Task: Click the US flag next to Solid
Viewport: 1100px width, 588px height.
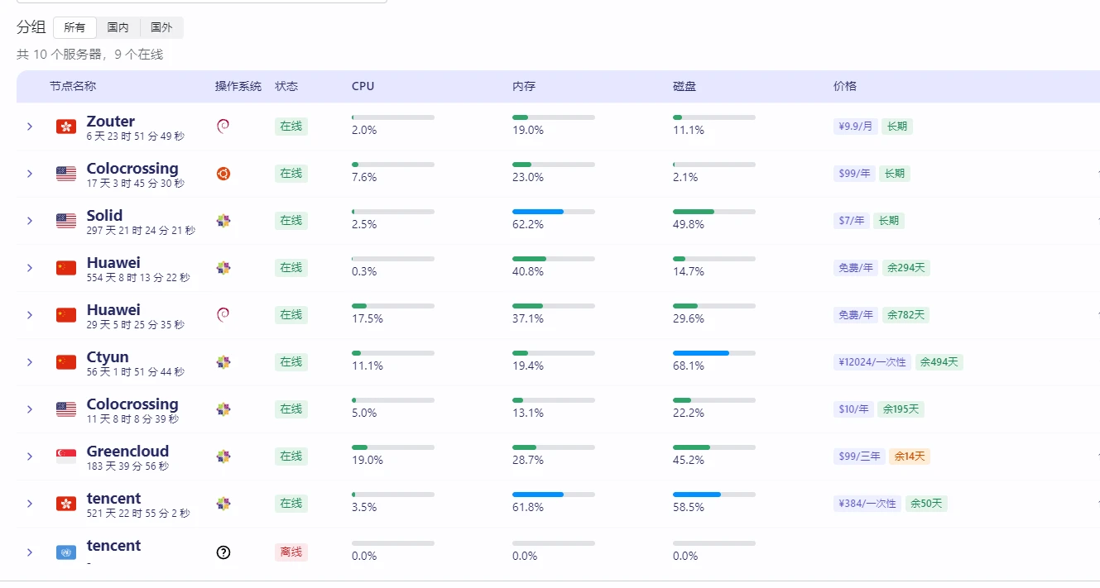Action: coord(66,221)
